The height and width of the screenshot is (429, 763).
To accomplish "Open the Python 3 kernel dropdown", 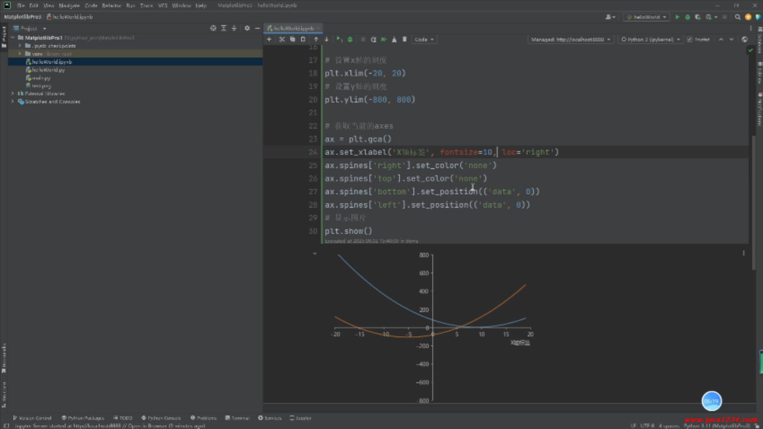I will [650, 39].
